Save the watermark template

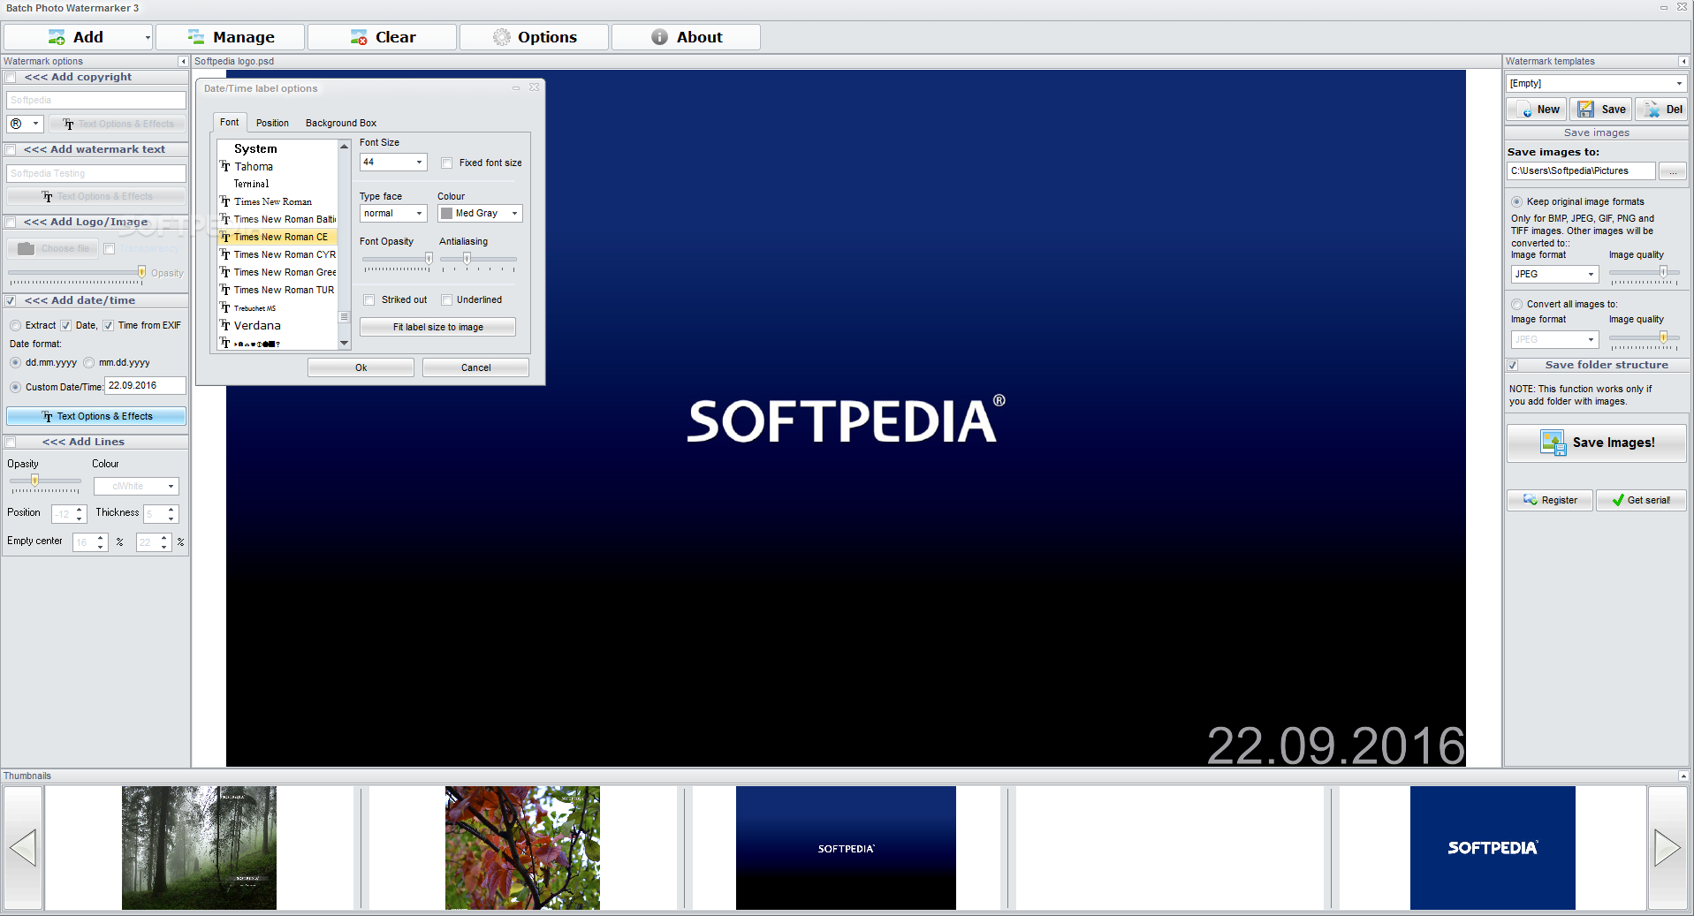pos(1601,110)
